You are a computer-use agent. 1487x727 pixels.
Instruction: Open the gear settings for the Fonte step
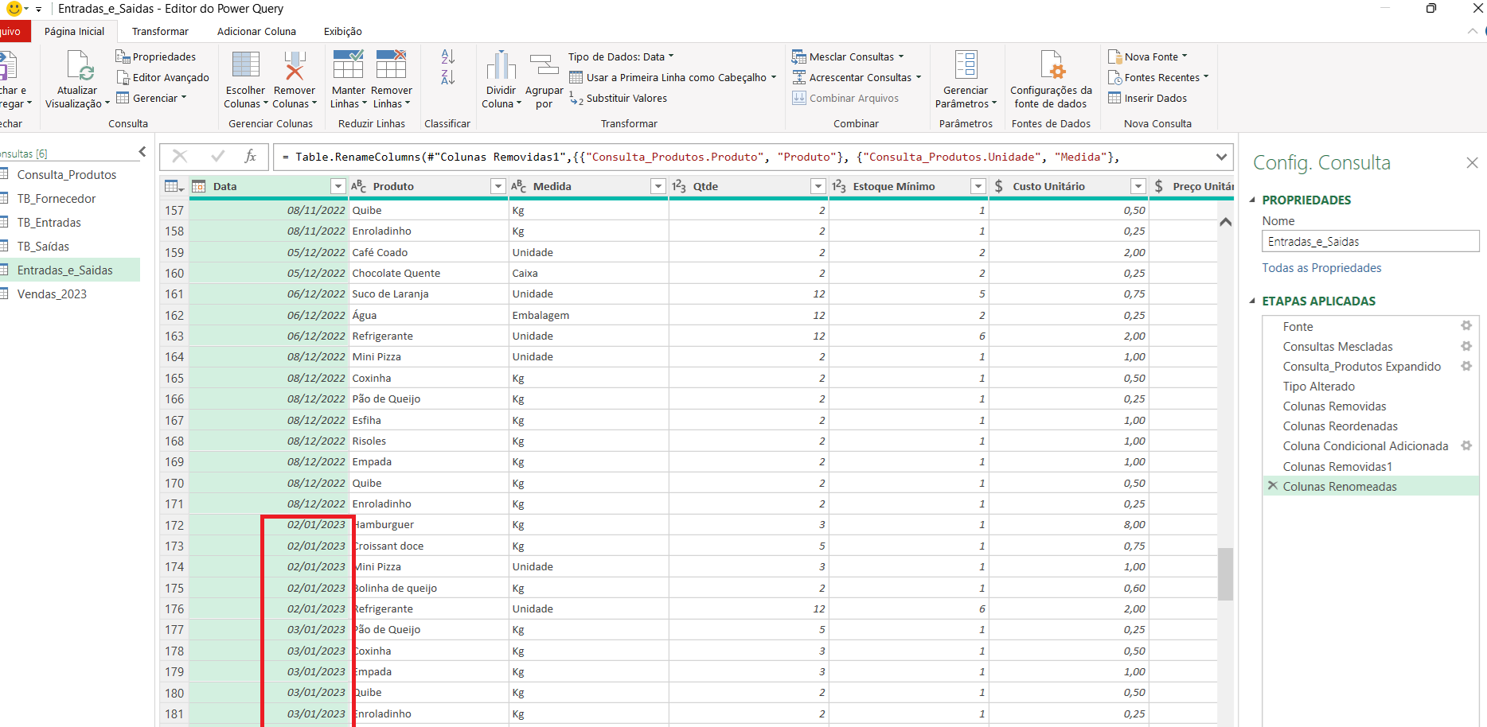[x=1466, y=325]
